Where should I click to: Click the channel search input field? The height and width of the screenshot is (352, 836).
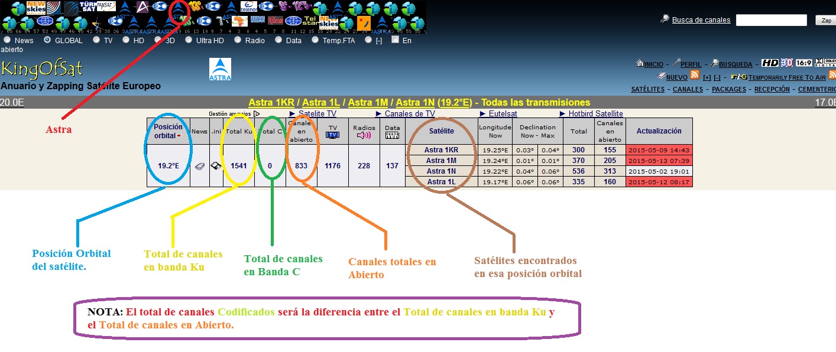[772, 20]
